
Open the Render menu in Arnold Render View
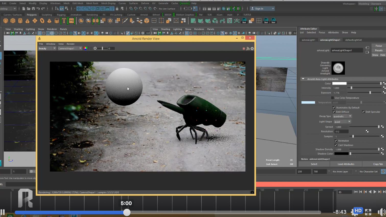[x=71, y=44]
